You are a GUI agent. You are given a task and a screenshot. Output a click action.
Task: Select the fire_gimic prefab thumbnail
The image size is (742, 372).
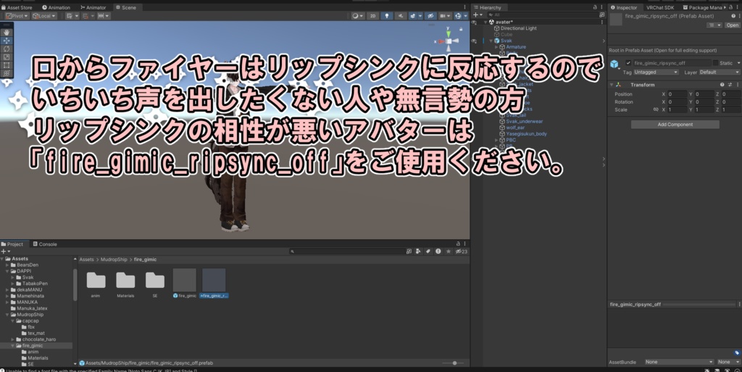pos(185,280)
